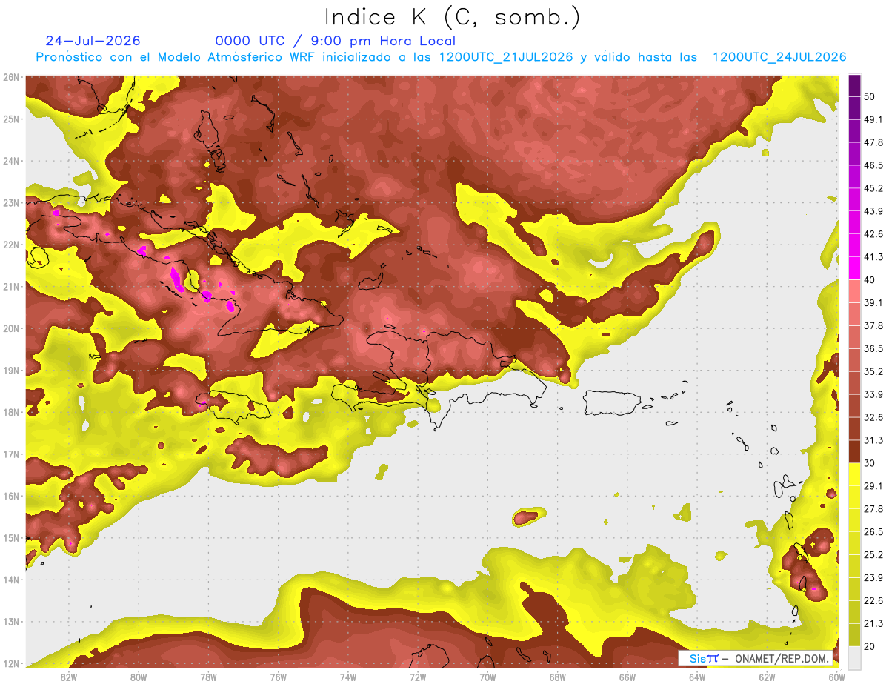
Task: Click the color bar label "50"
Action: 870,96
